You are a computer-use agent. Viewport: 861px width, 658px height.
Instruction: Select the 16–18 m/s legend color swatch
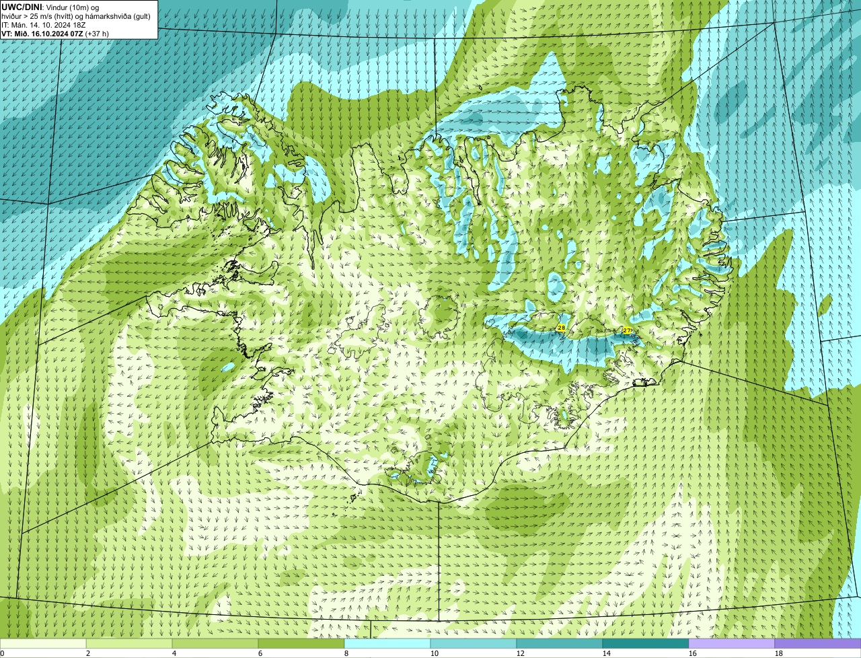[x=732, y=643]
